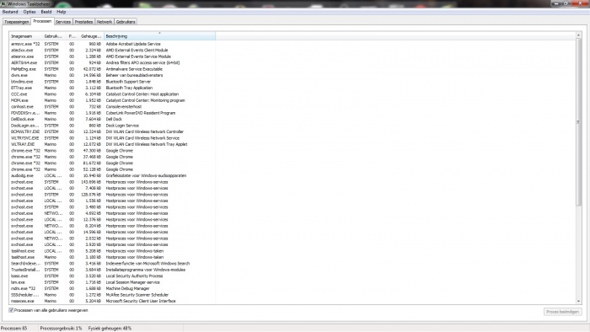This screenshot has width=590, height=332.
Task: Open the Opties menu
Action: [29, 12]
